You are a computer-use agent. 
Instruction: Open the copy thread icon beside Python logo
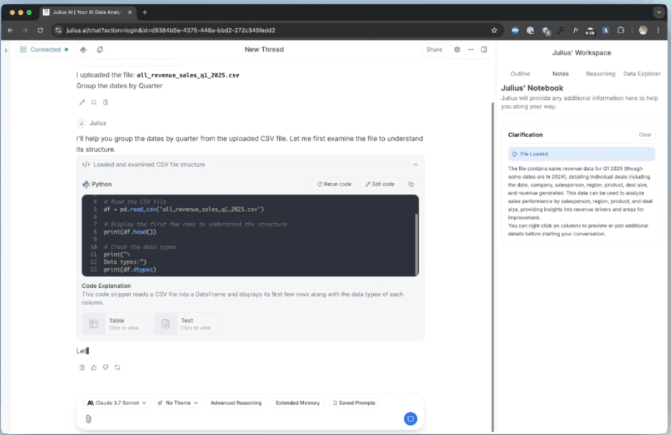pos(100,49)
